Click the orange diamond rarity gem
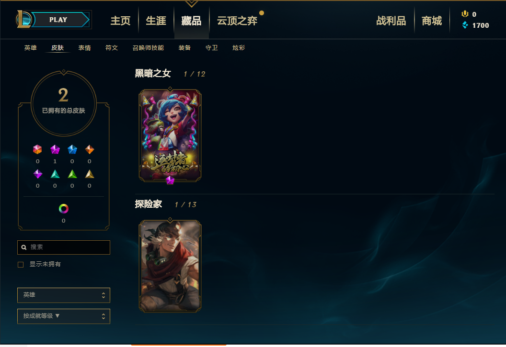 (x=90, y=149)
